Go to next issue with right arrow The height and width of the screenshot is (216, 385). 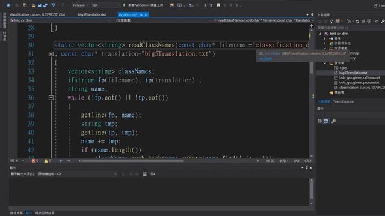click(69, 161)
